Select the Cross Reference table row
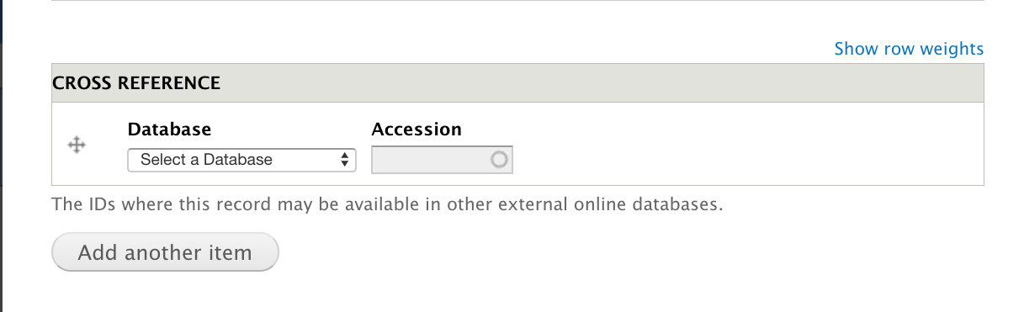This screenshot has width=1024, height=312. coord(517,144)
